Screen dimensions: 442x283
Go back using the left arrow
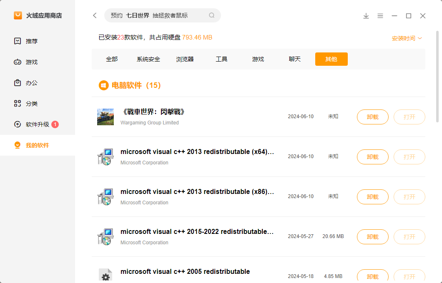pyautogui.click(x=95, y=15)
